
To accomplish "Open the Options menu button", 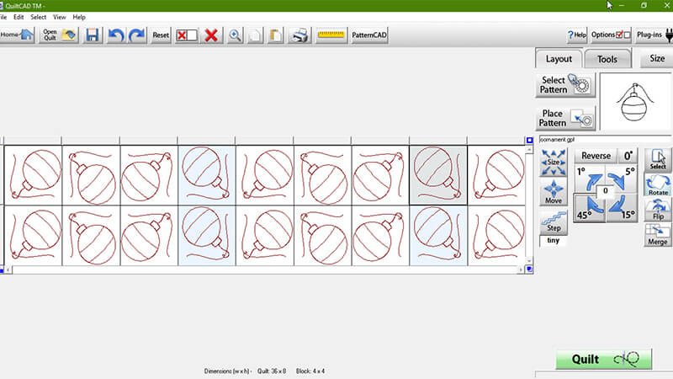I will [x=611, y=35].
